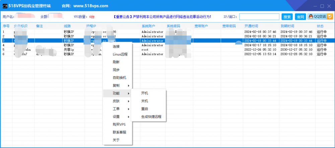
Task: Choose 购买VPS from the menu
Action: coord(118,125)
